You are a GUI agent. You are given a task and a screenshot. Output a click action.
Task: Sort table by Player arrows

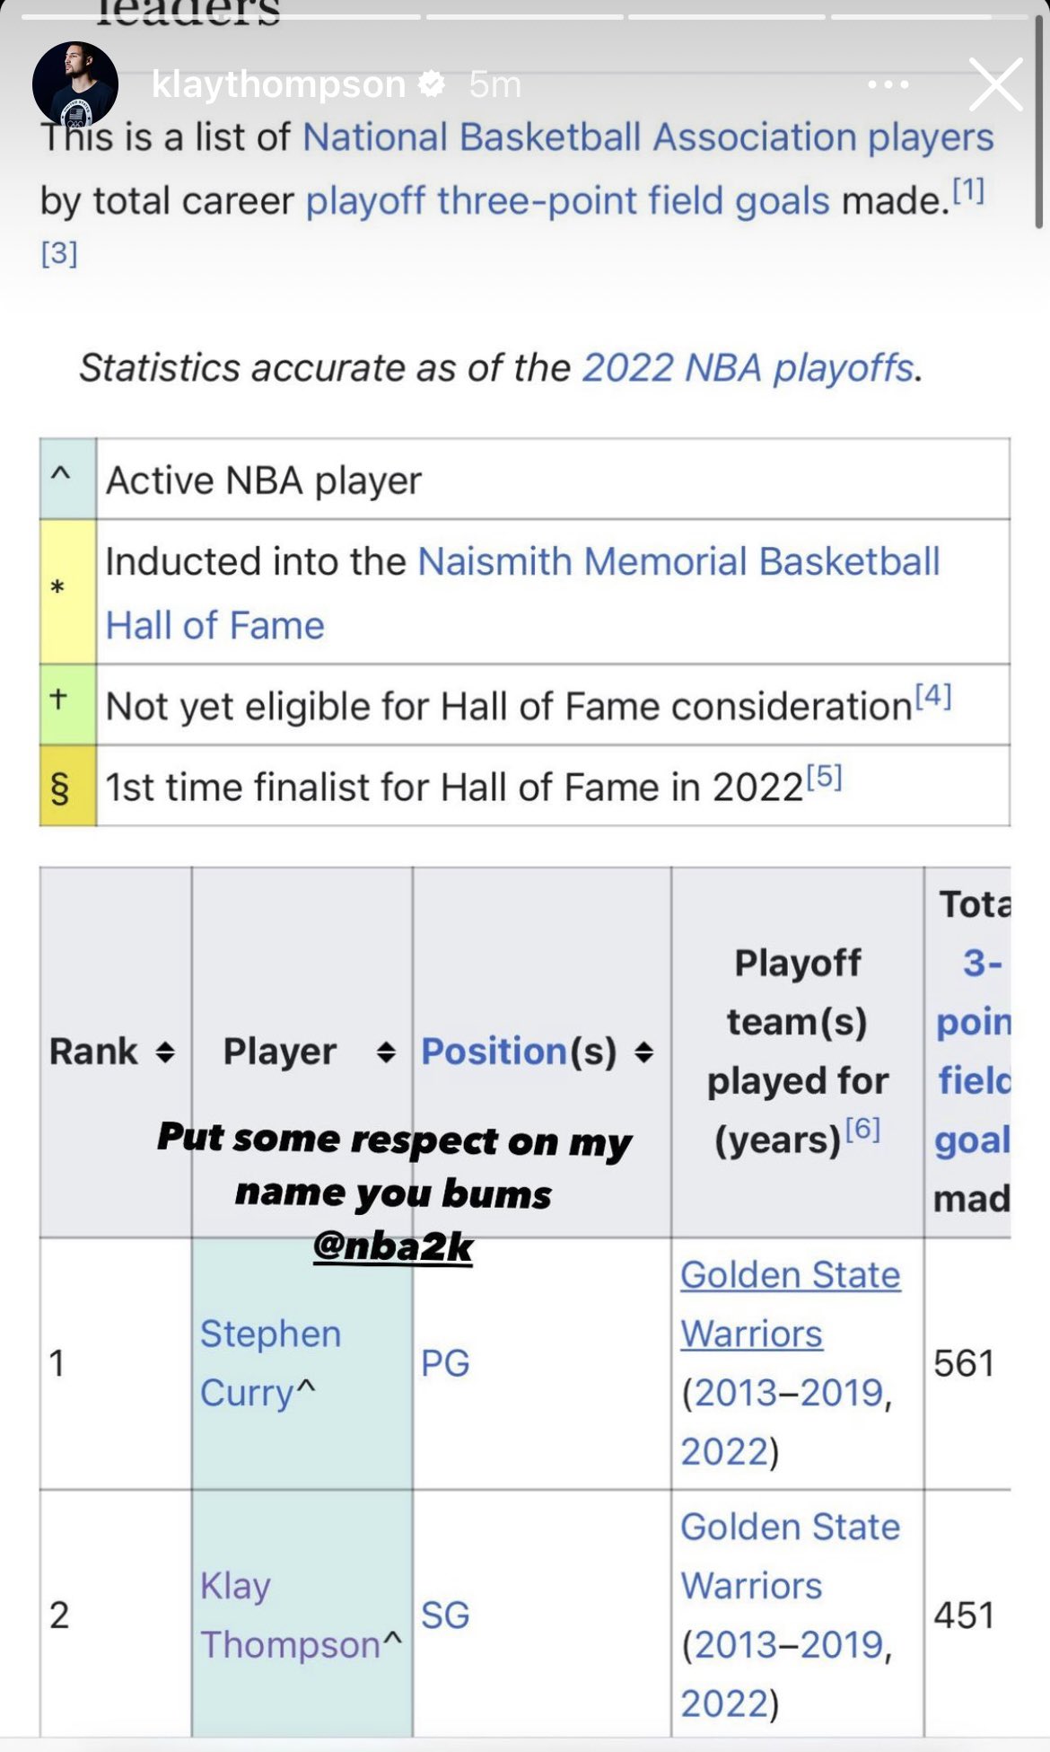(386, 1052)
